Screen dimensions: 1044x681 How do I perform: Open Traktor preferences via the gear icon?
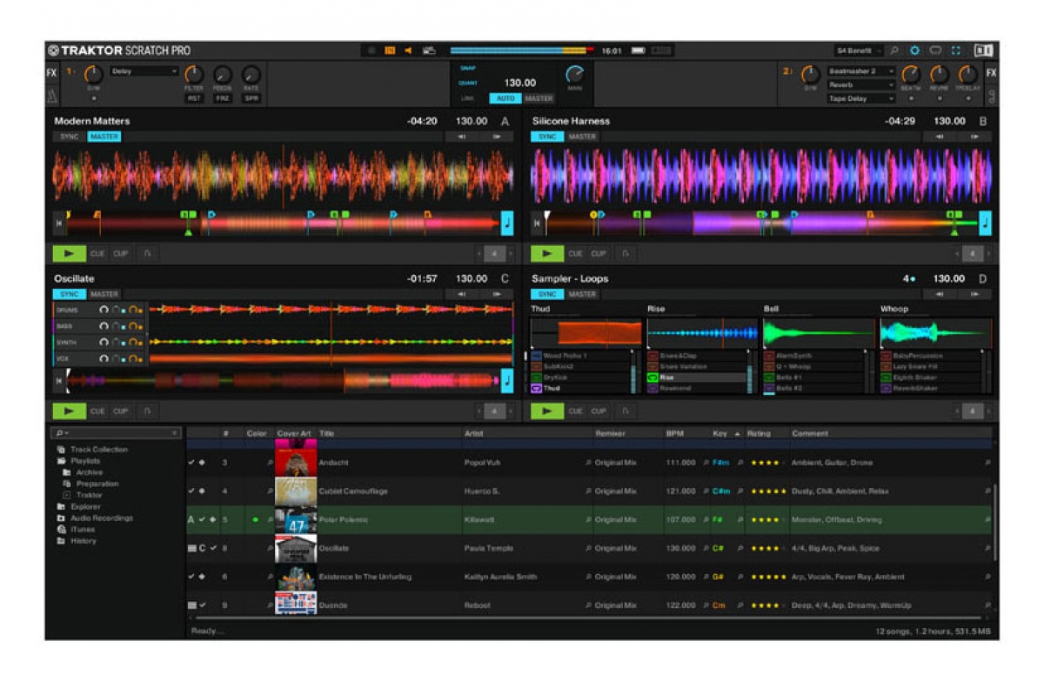[914, 50]
